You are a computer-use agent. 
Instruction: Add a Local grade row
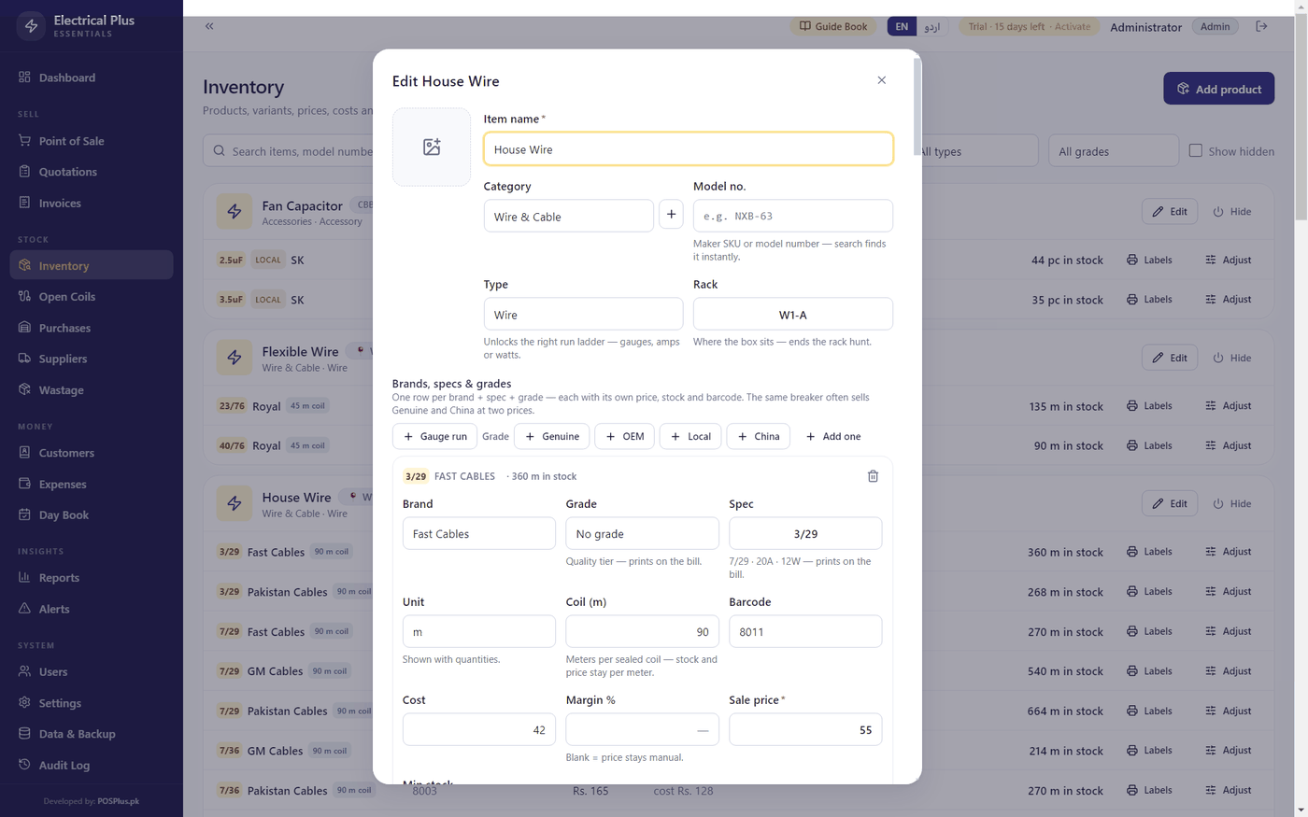click(x=690, y=436)
